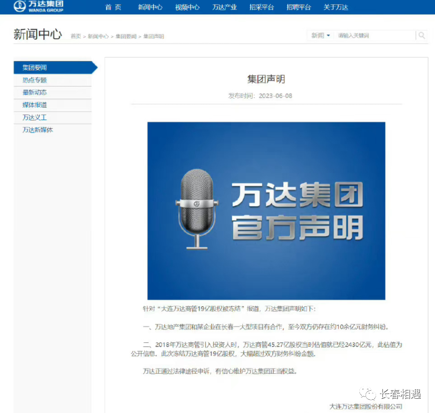
Task: Click the sentence about 法律途径申诉
Action: tap(220, 371)
